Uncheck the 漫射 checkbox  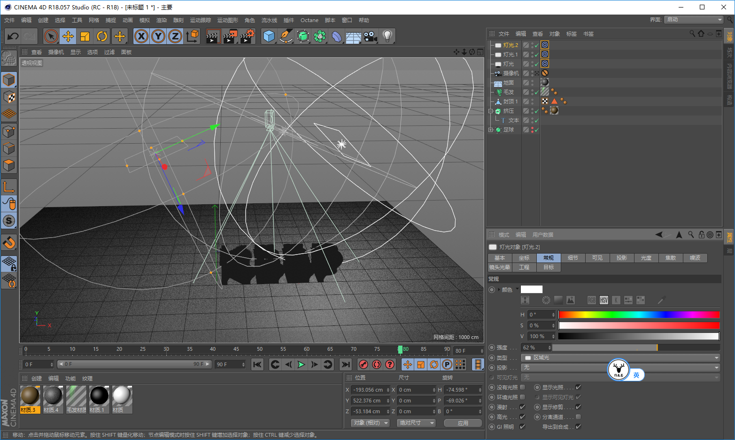tap(522, 407)
